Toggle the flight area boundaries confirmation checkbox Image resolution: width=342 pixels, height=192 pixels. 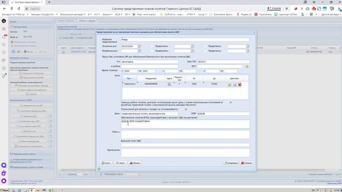230,102
